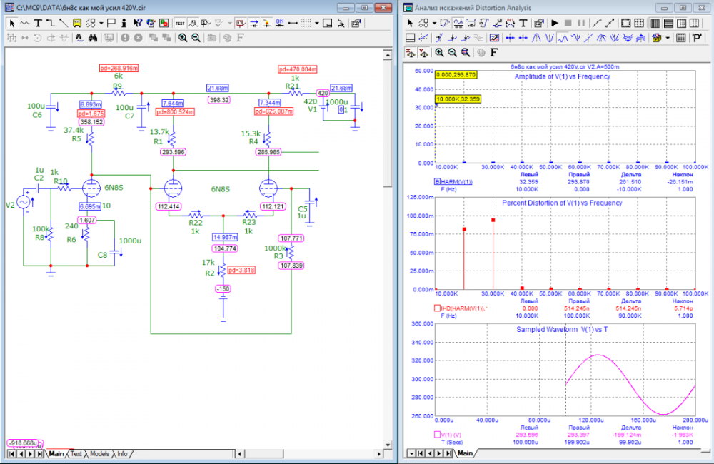Open the Info mode 'i' tool
Image resolution: width=714 pixels, height=464 pixels.
tap(126, 23)
